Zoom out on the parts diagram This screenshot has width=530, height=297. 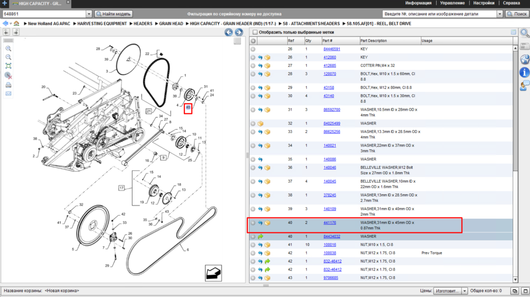pos(8,57)
